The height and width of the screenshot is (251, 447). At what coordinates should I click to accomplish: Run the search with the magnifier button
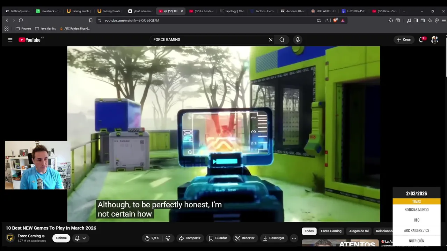point(282,40)
